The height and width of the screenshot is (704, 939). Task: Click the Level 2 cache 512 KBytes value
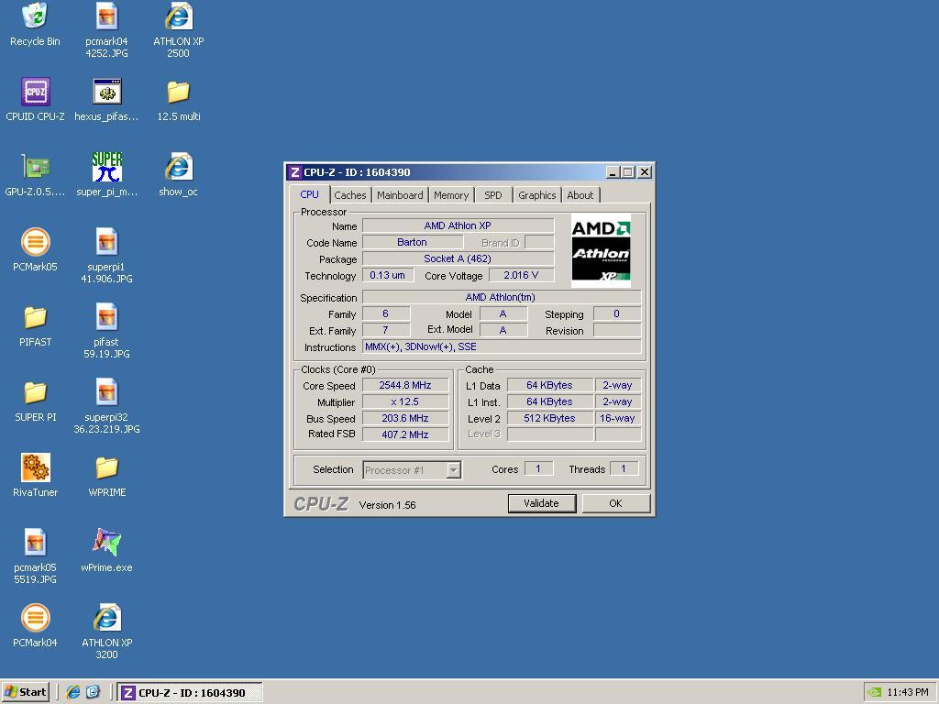(550, 418)
